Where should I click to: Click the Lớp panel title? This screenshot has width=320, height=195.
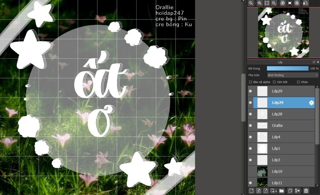[280, 62]
